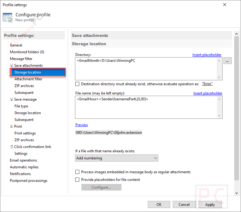This screenshot has width=241, height=212.
Task: Toggle process embedded images as attachments
Action: pyautogui.click(x=77, y=172)
